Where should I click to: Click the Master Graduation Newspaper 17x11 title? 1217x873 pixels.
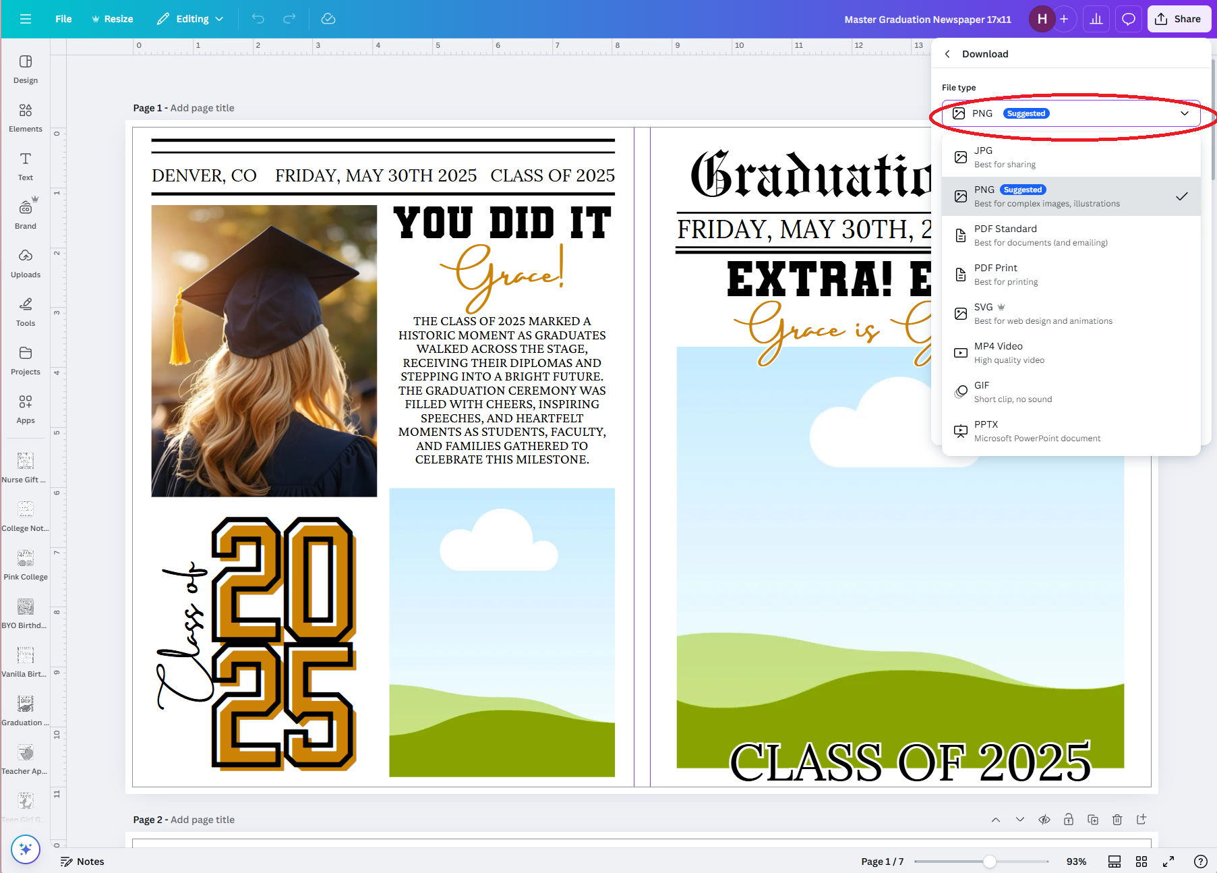point(928,19)
